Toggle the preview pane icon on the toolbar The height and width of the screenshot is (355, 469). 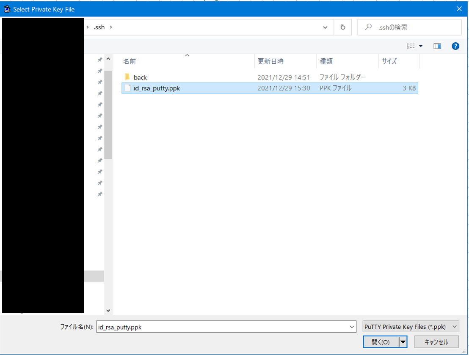click(x=437, y=46)
